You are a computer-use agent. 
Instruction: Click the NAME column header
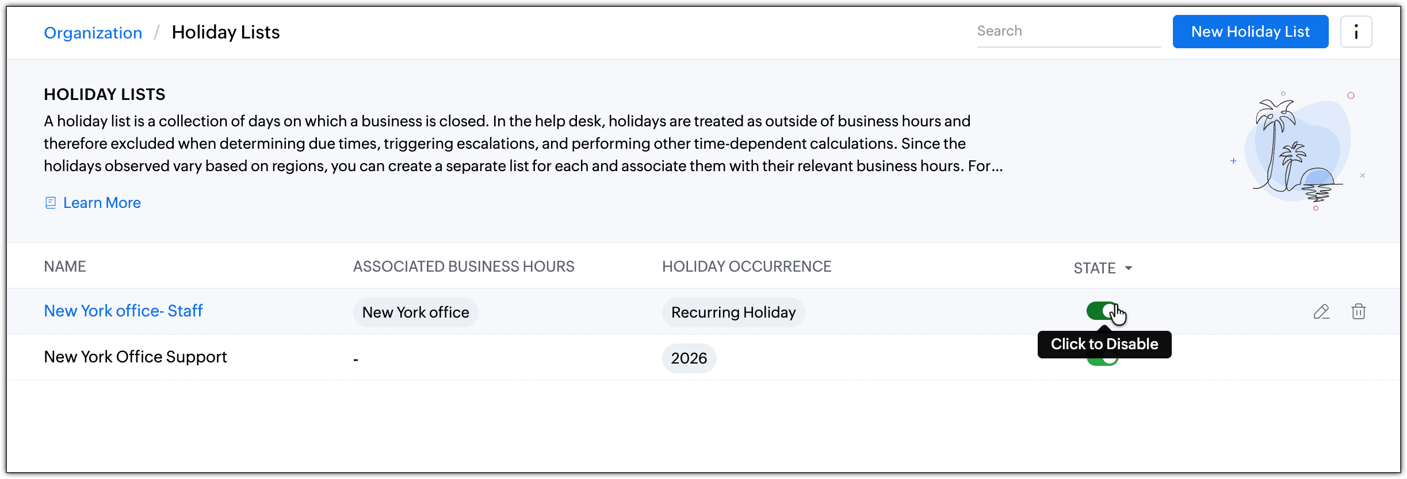point(65,266)
